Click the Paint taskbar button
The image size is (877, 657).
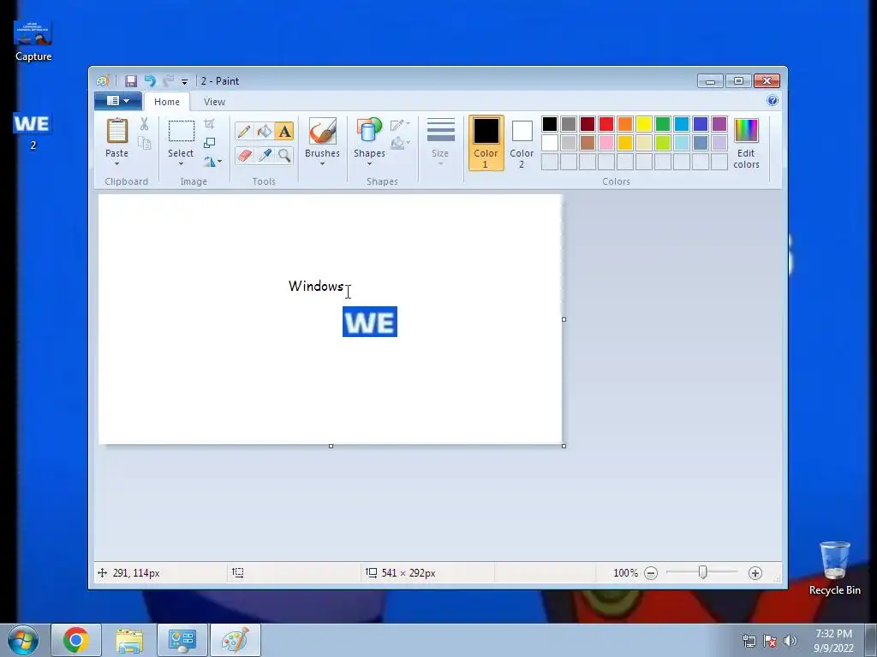235,640
